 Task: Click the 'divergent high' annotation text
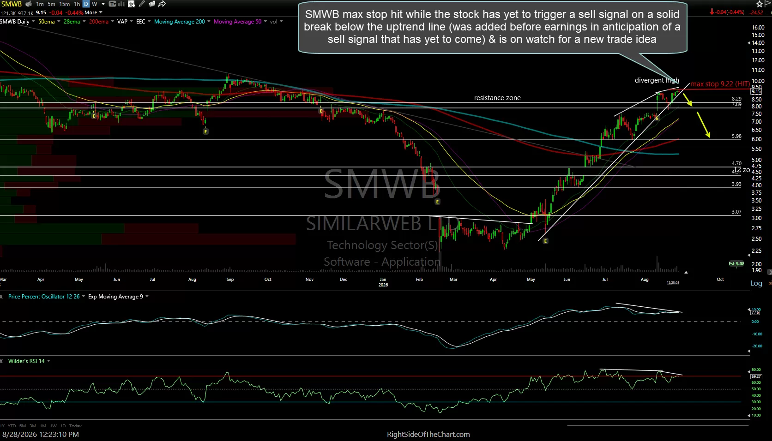click(x=657, y=80)
